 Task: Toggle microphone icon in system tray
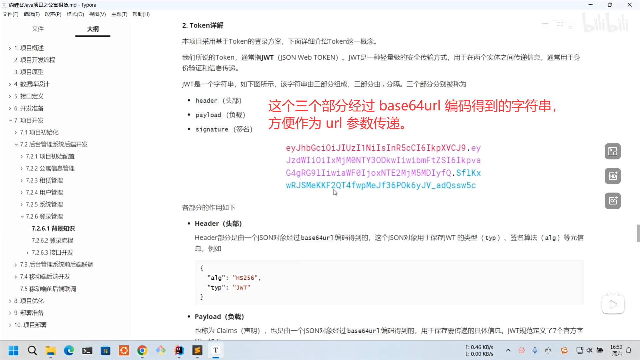pyautogui.click(x=535, y=350)
